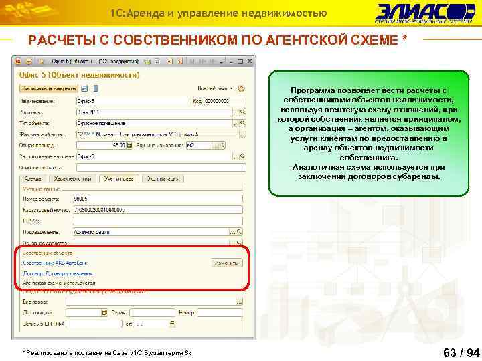Click magnifier icon of 'Родитель' field
482x361 pixels.
[x=242, y=112]
